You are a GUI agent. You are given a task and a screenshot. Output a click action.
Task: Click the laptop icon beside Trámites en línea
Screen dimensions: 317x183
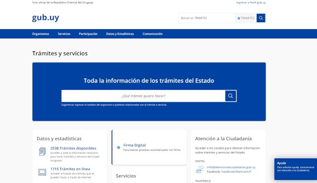(x=42, y=172)
